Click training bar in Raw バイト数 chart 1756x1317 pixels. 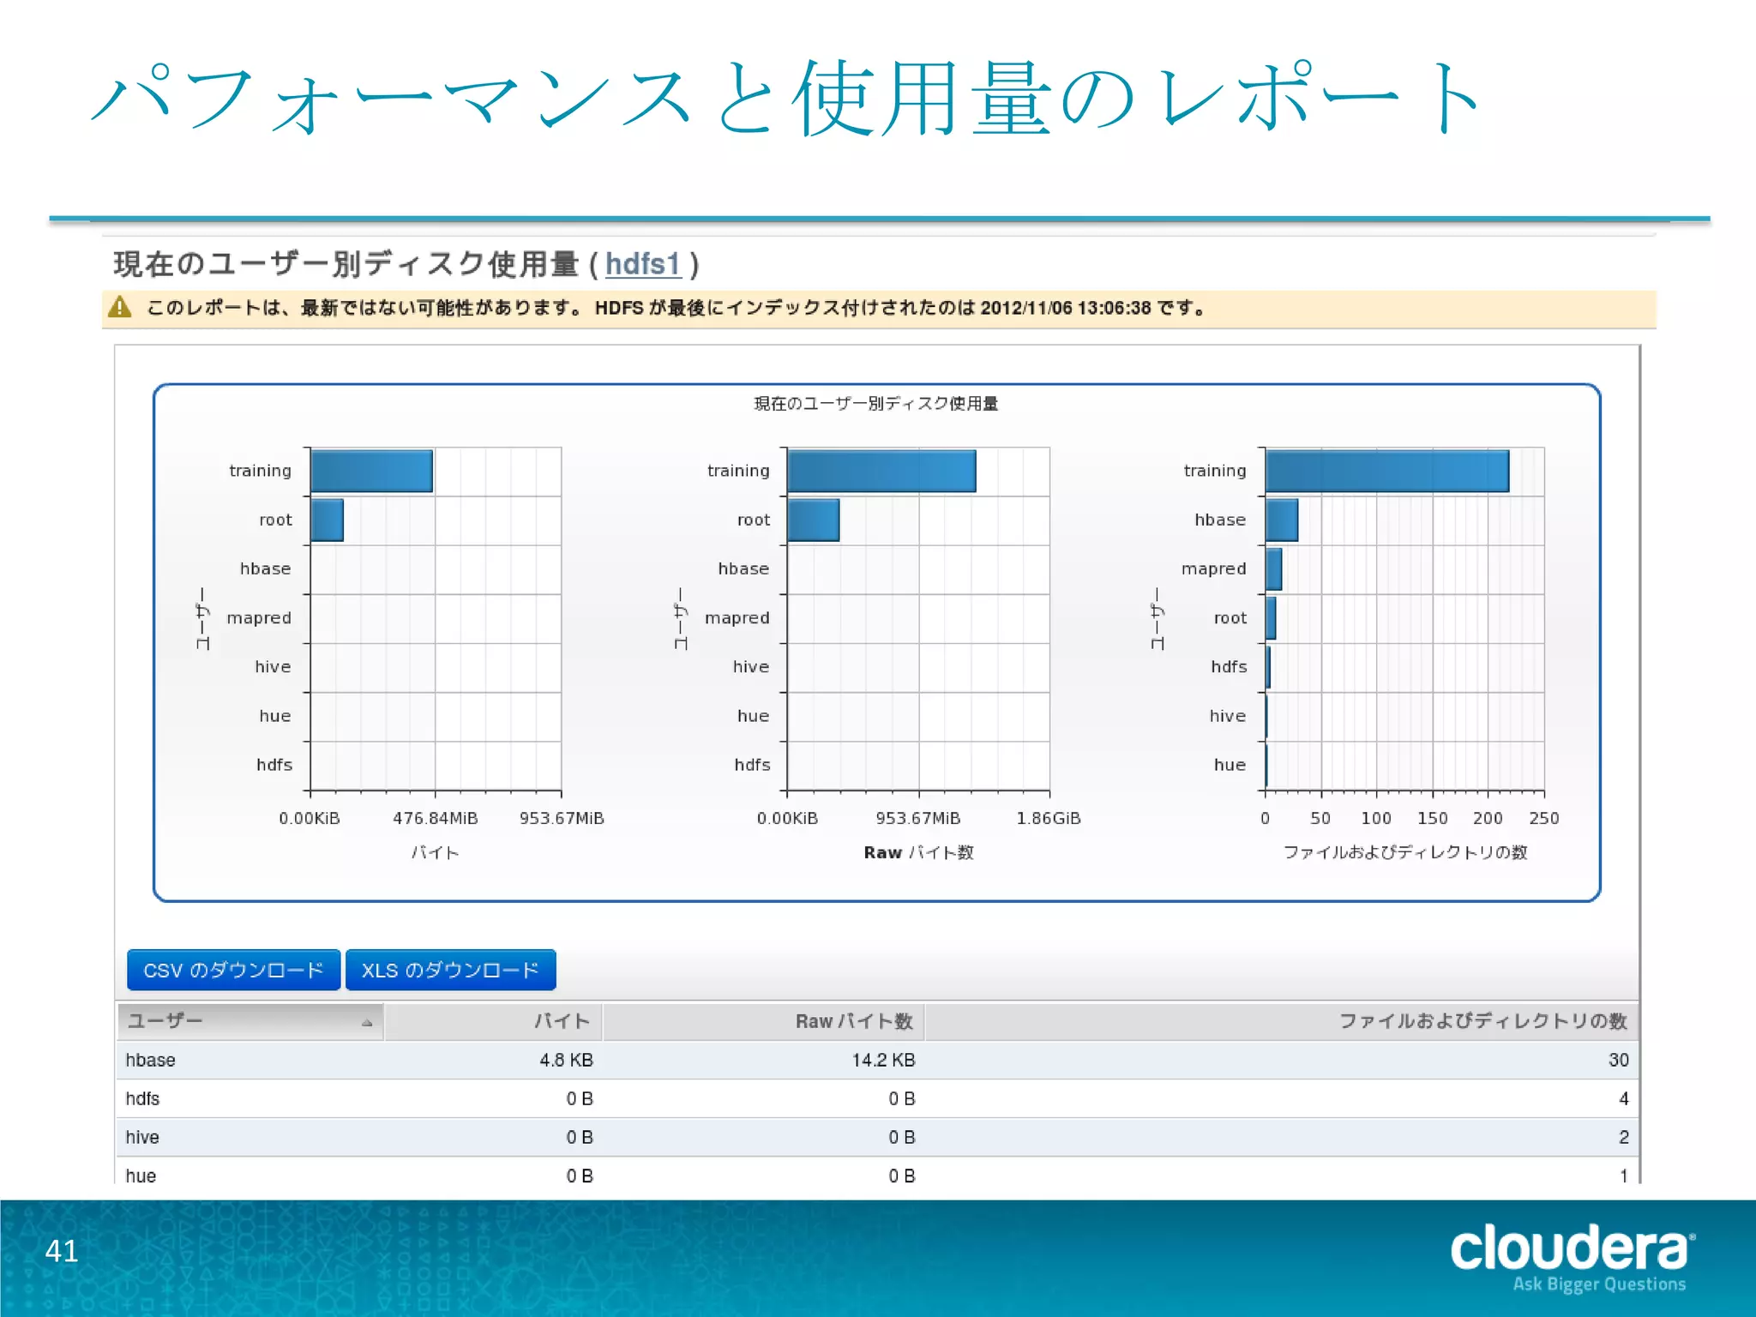pos(881,471)
